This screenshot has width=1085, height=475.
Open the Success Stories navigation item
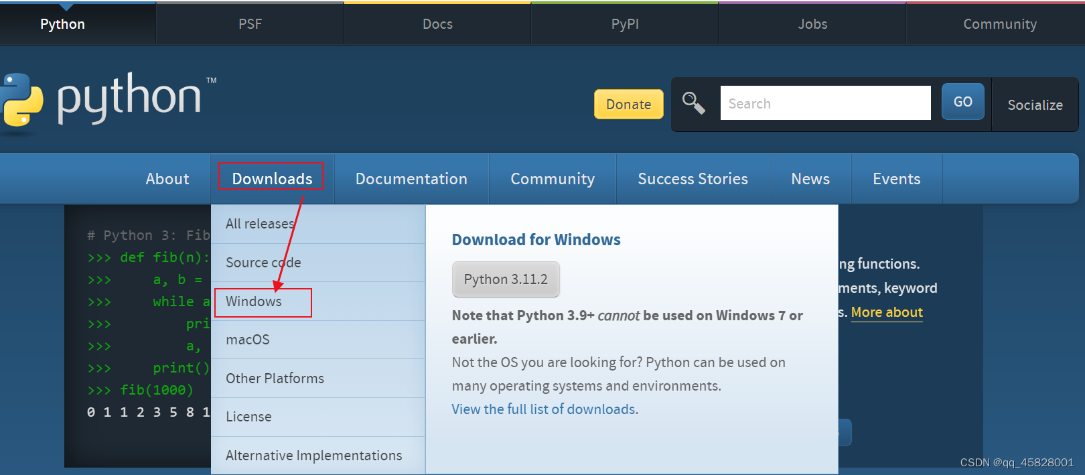[x=693, y=179]
